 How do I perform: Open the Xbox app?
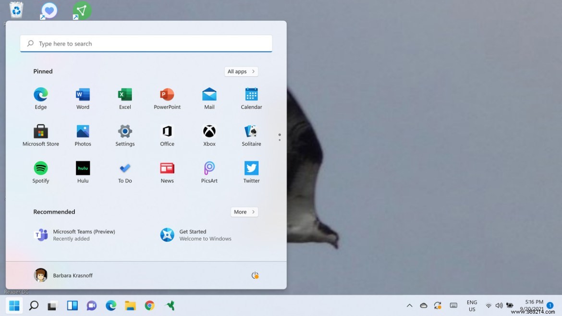coord(209,132)
